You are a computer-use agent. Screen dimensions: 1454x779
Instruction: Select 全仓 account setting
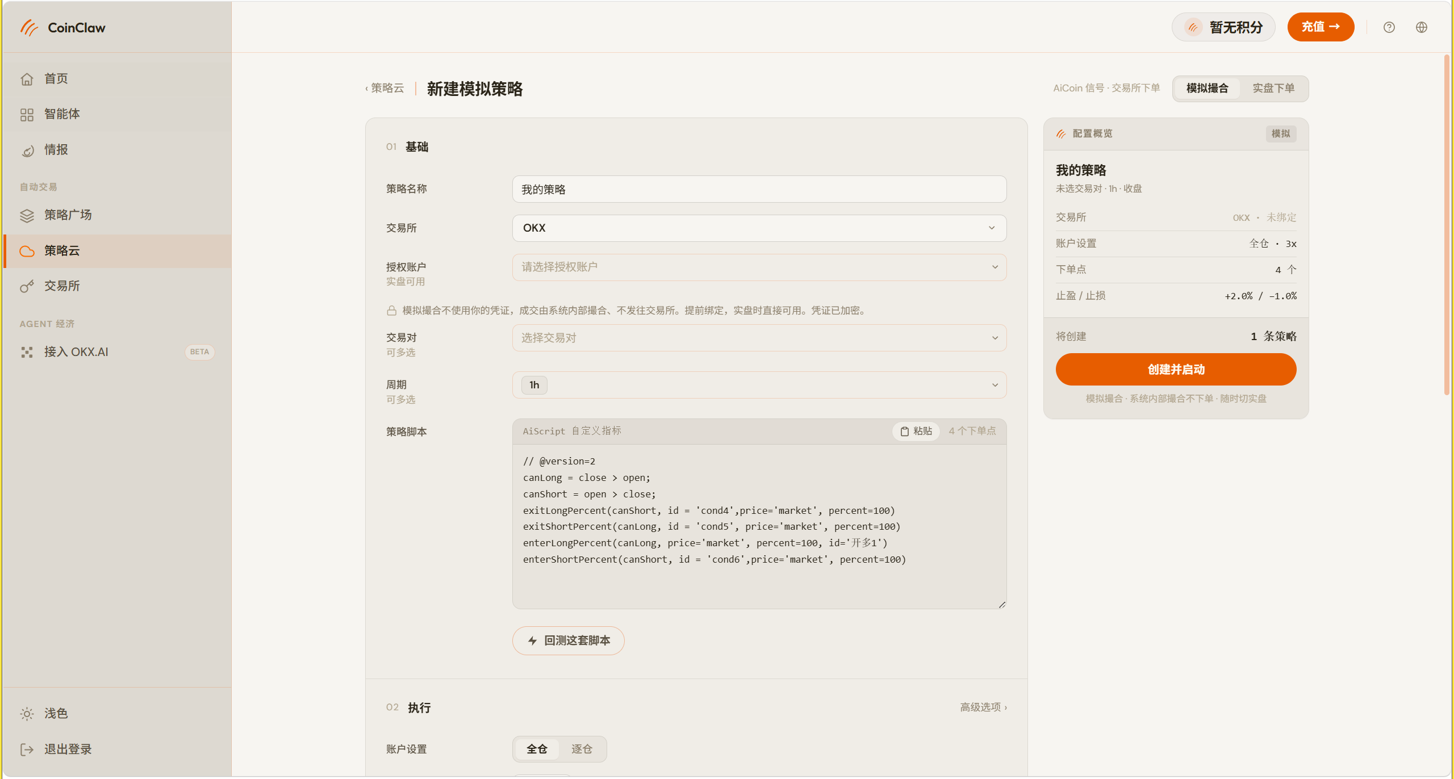537,749
